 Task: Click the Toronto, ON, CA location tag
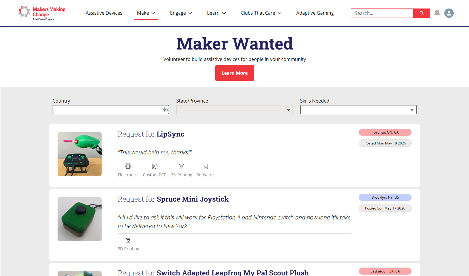[x=385, y=132]
